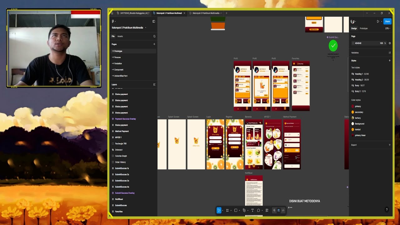Select the Comment tool
Image resolution: width=400 pixels, height=225 pixels.
[x=258, y=210]
